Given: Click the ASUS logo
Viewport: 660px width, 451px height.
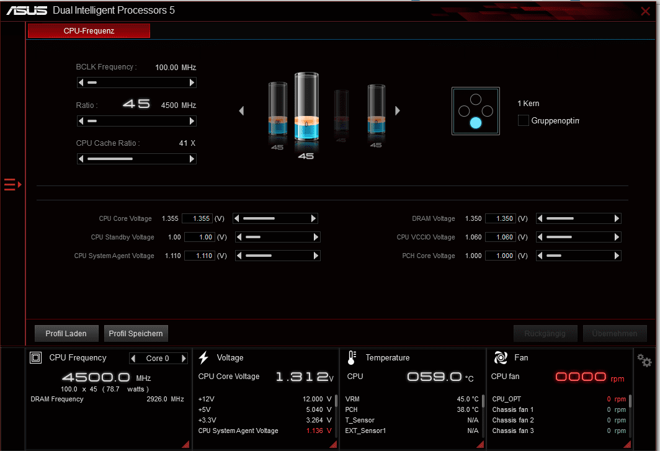Looking at the screenshot, I should 27,10.
